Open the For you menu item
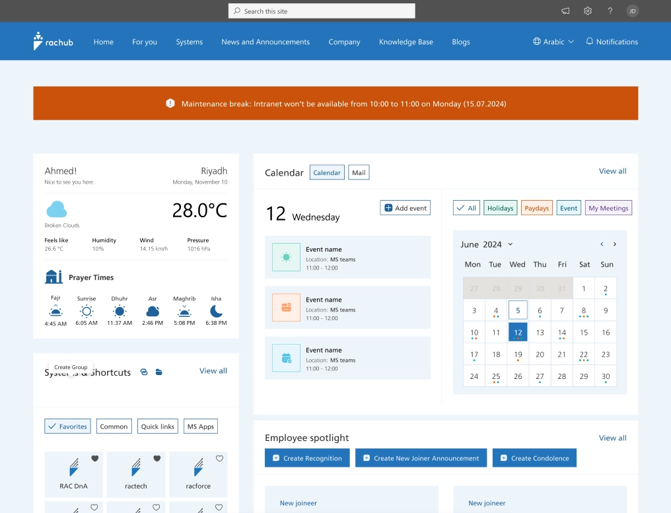 145,42
